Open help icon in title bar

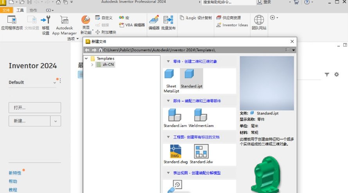click(307, 2)
